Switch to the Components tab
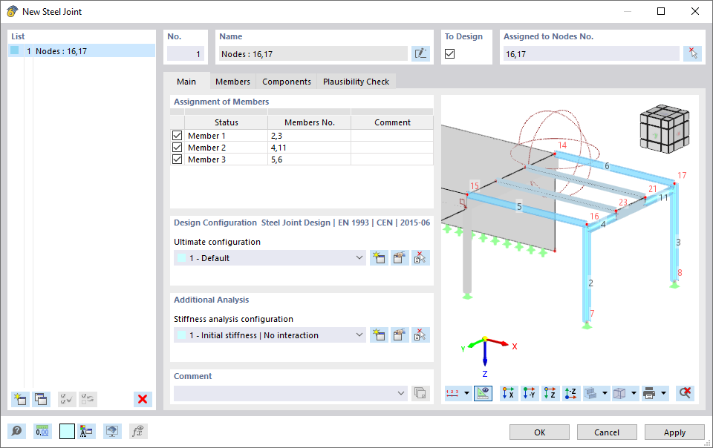Image resolution: width=713 pixels, height=448 pixels. click(x=287, y=82)
